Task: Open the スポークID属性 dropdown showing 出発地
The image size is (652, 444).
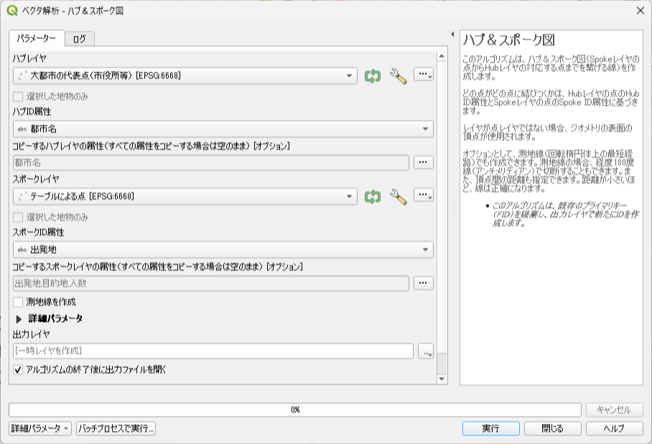Action: coord(223,250)
